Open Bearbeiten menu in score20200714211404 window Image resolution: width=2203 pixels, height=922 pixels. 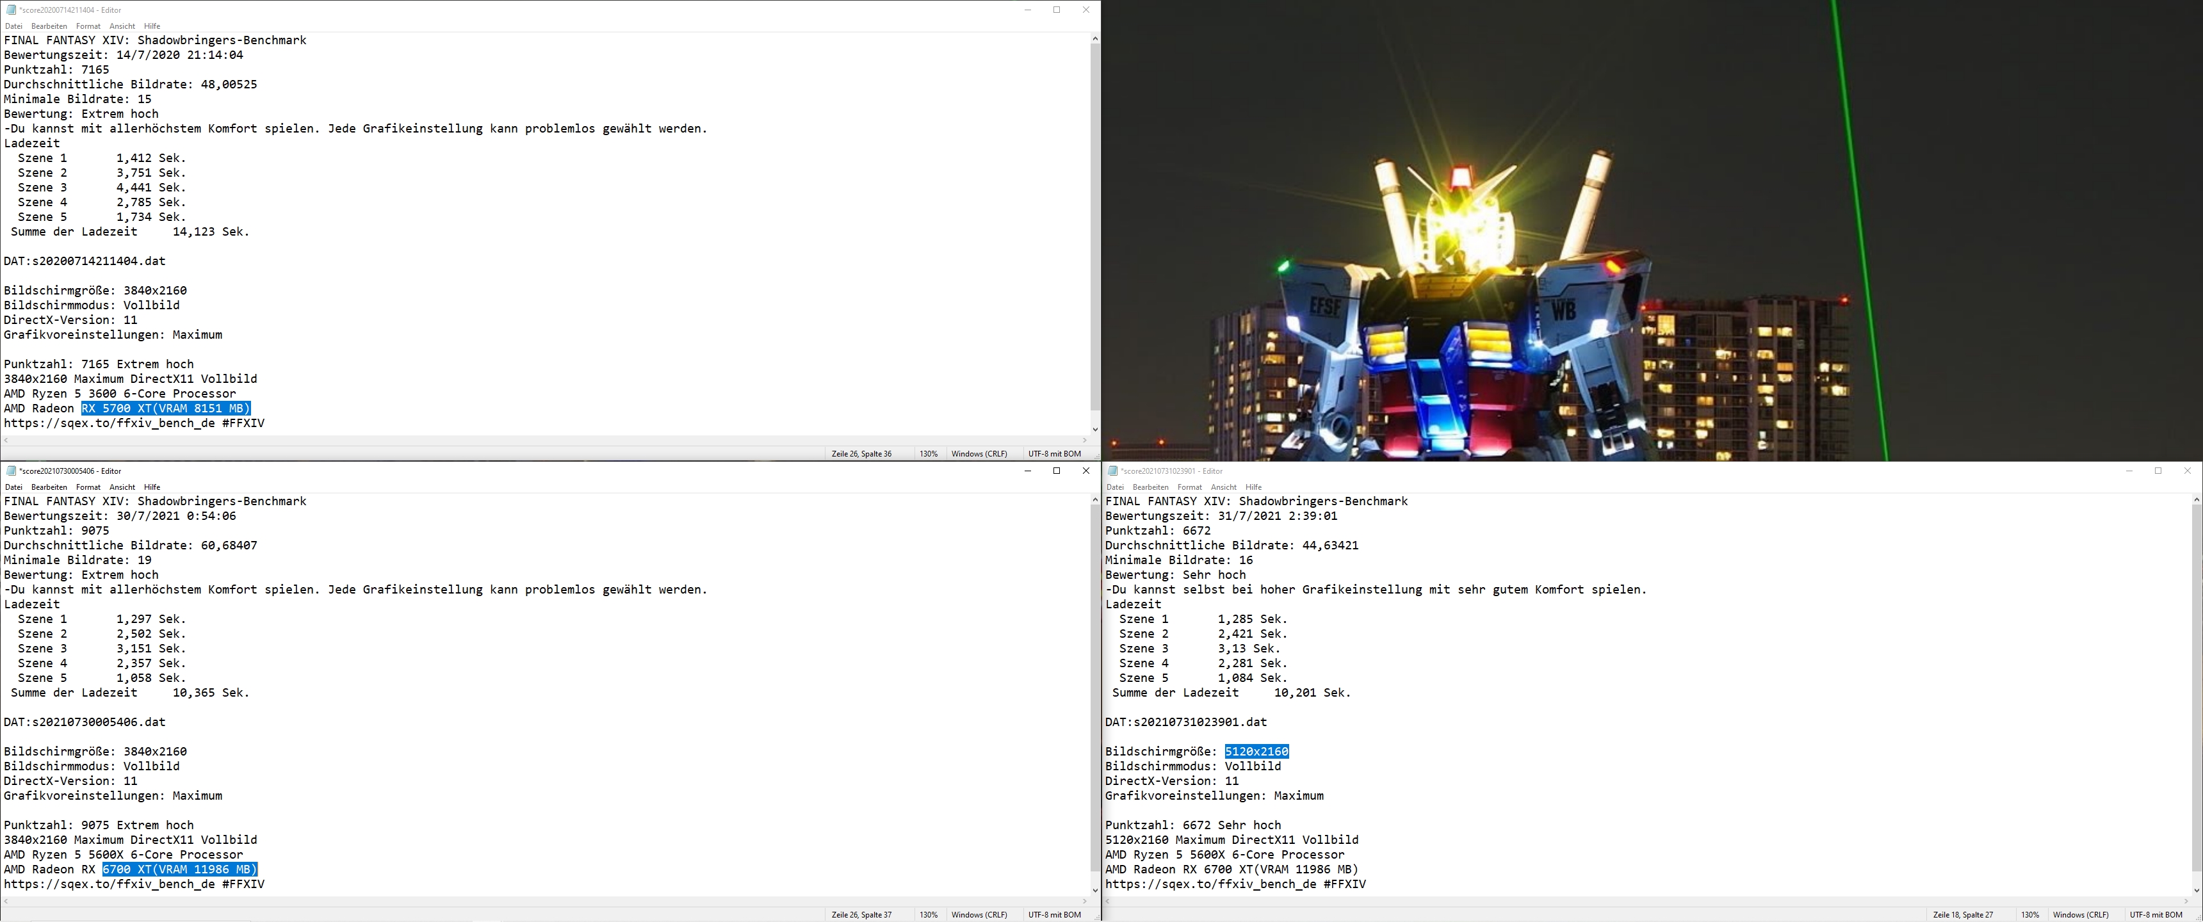click(49, 26)
